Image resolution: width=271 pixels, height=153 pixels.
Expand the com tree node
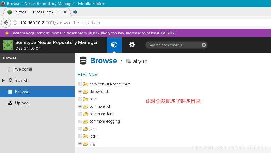click(x=80, y=99)
